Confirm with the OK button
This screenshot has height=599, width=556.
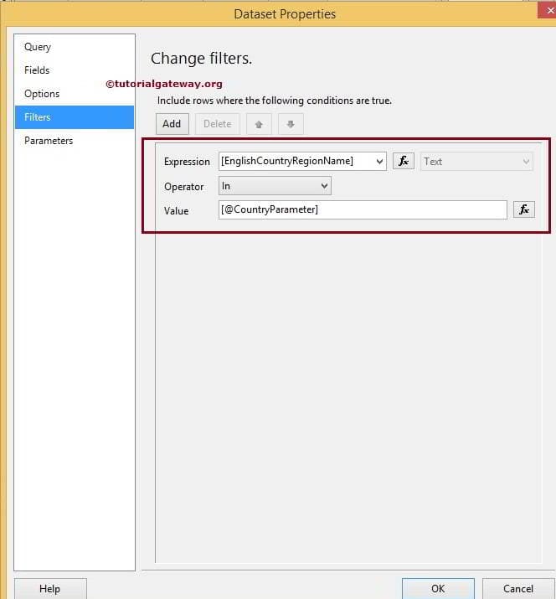pos(438,588)
